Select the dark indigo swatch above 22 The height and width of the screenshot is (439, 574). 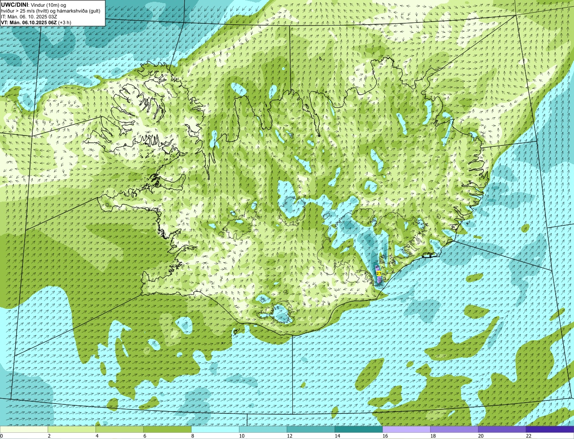point(550,429)
